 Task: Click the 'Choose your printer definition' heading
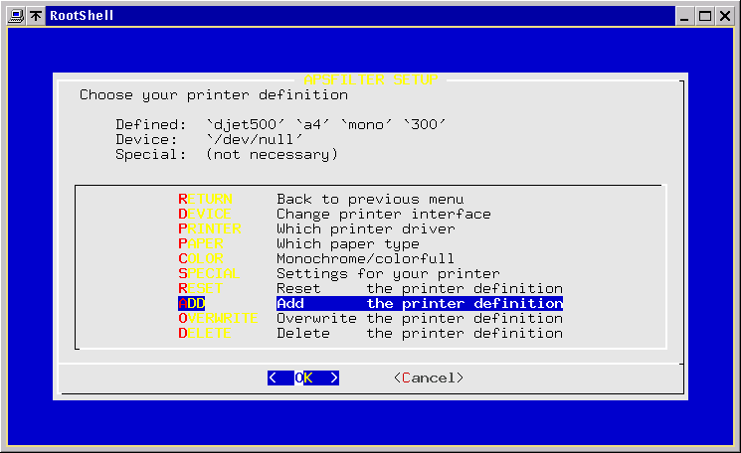point(214,95)
